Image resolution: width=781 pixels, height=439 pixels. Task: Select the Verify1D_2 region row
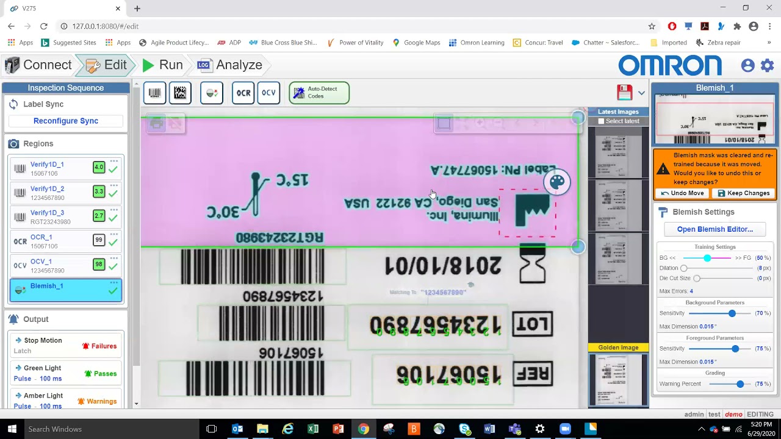click(66, 193)
